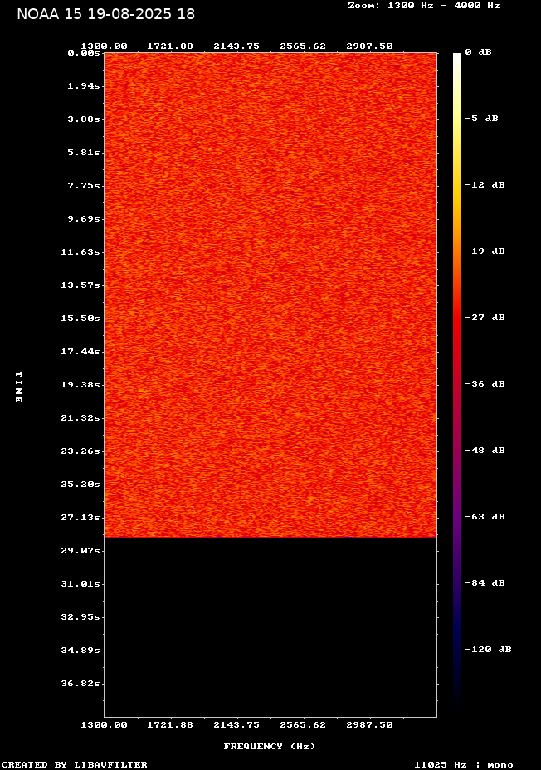Click the '-12 dB' scale label
The image size is (541, 770).
[x=485, y=185]
